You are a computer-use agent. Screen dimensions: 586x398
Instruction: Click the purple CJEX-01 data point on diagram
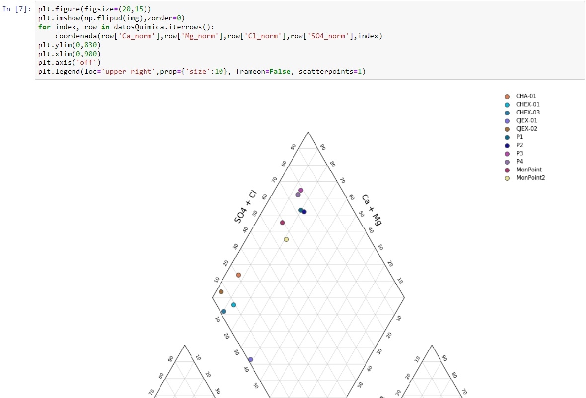[250, 359]
